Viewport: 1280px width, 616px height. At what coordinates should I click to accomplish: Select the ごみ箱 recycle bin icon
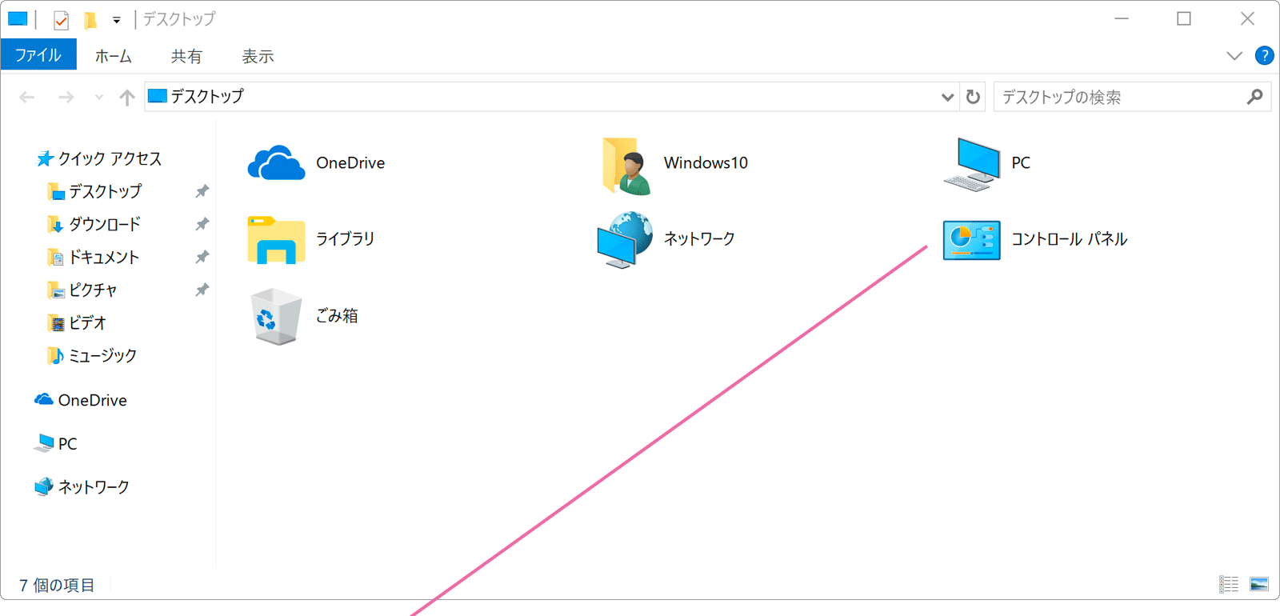276,317
